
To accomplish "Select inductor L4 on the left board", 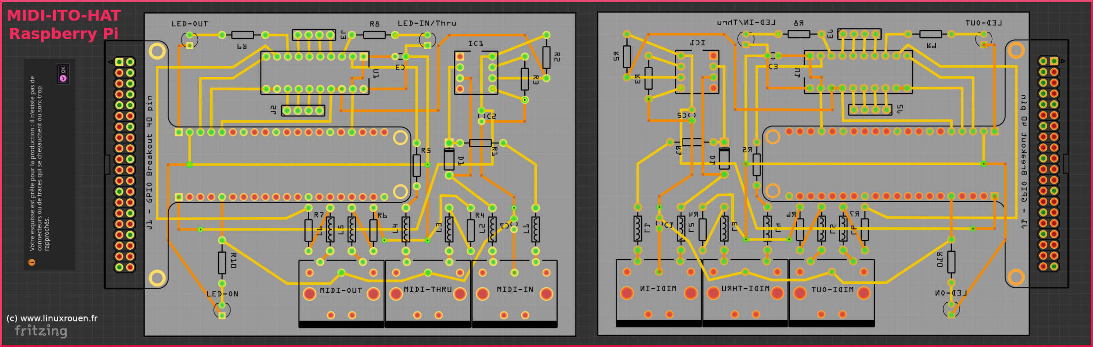I will point(406,230).
